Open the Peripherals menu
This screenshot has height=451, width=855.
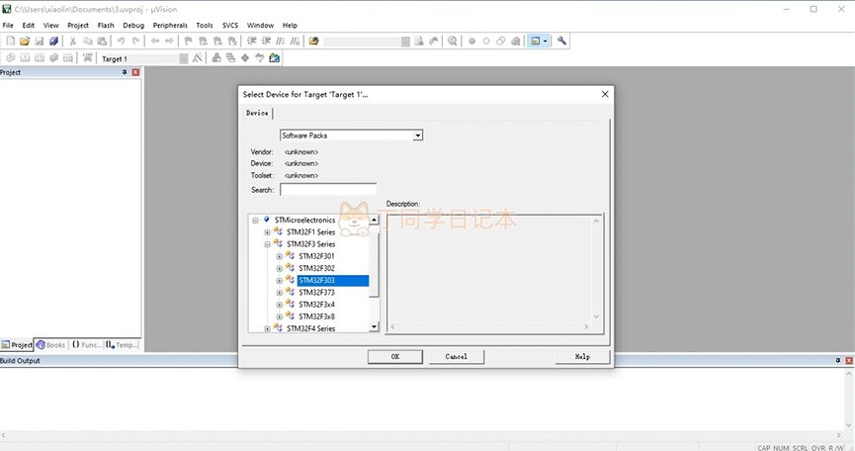[x=170, y=25]
